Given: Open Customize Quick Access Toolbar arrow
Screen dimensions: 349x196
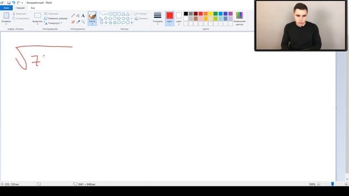Looking at the screenshot, I should click(x=22, y=3).
